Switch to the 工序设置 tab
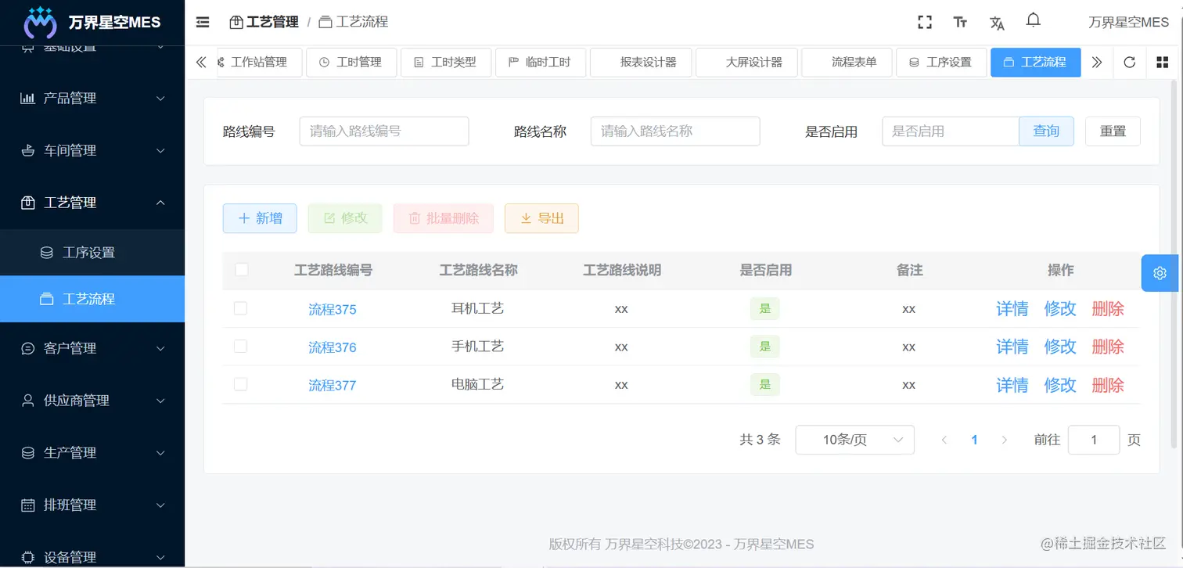The width and height of the screenshot is (1183, 568). pyautogui.click(x=941, y=62)
